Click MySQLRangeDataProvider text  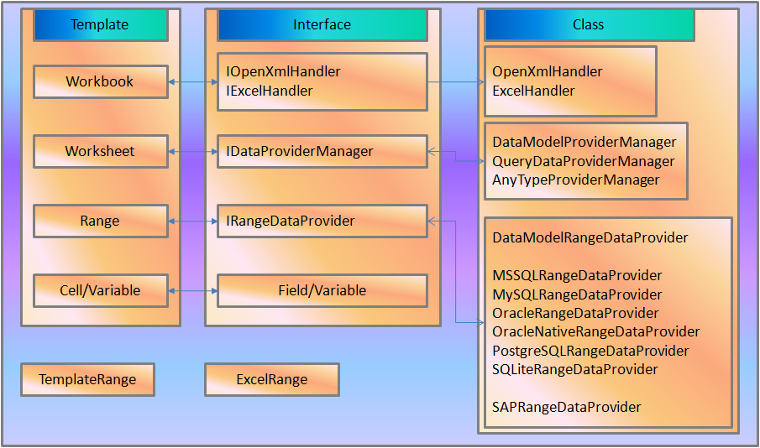pos(577,294)
